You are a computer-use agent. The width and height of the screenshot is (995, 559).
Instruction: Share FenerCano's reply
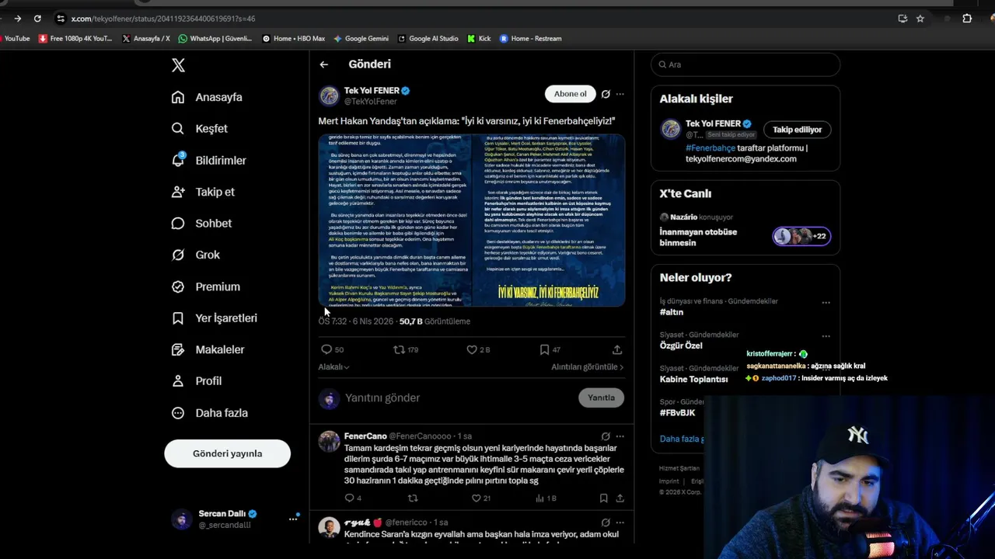[x=620, y=498]
